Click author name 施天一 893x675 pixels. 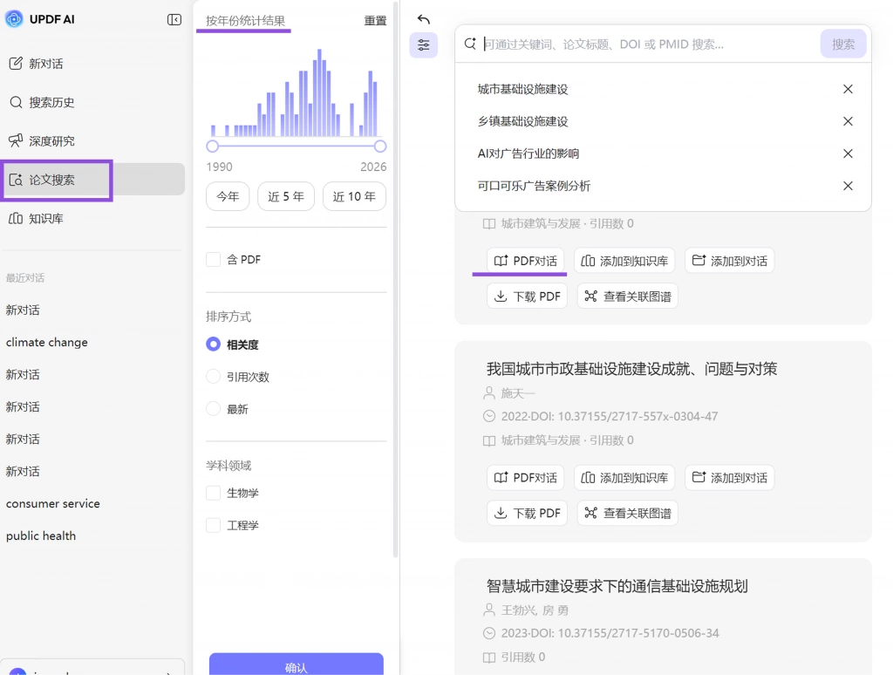coord(518,393)
